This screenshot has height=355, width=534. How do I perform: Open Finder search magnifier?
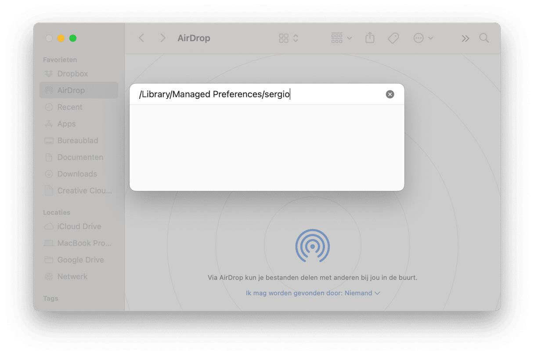(x=484, y=38)
